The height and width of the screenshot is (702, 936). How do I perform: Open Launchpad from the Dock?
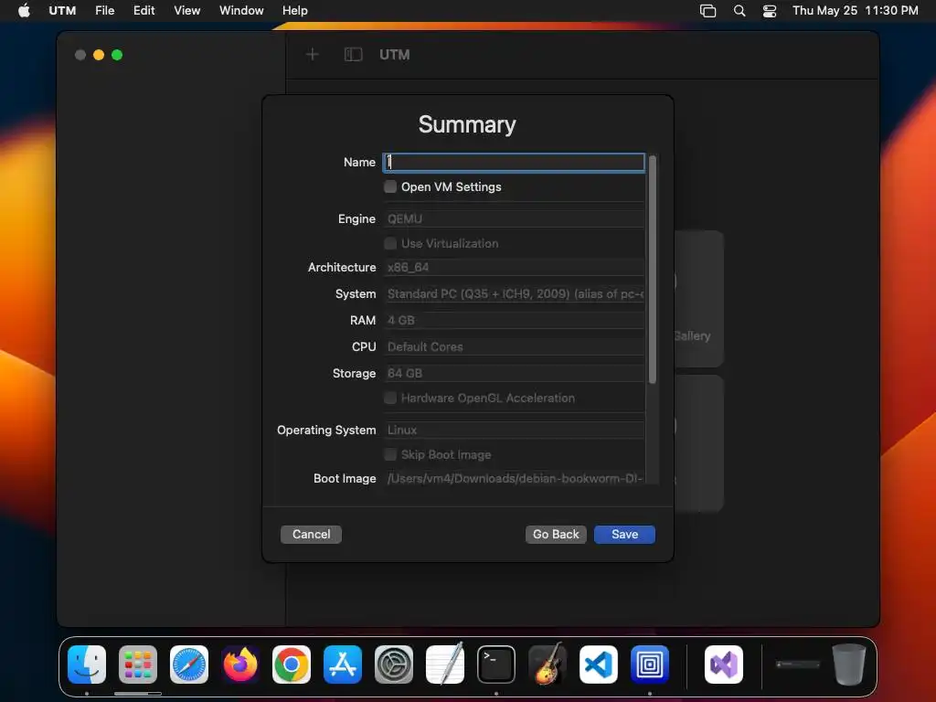click(x=138, y=665)
